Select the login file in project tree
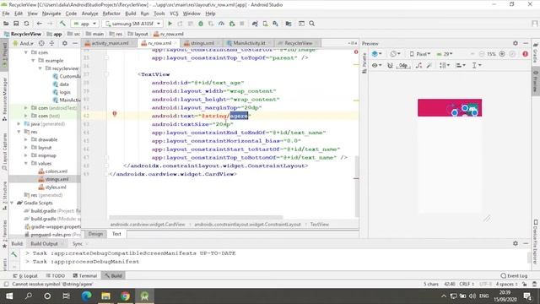Screen dimensions: 540x304 click(x=65, y=92)
